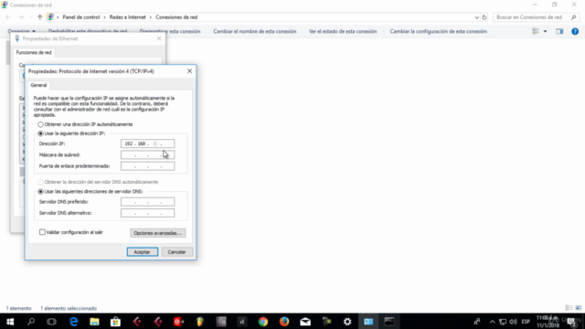The height and width of the screenshot is (329, 585).
Task: Open the Mail app from the taskbar
Action: [x=305, y=322]
